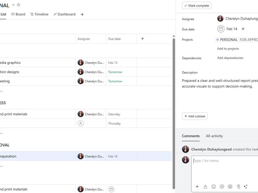The image size is (258, 193).
Task: Mention someone with the @ icon
Action: click(222, 187)
